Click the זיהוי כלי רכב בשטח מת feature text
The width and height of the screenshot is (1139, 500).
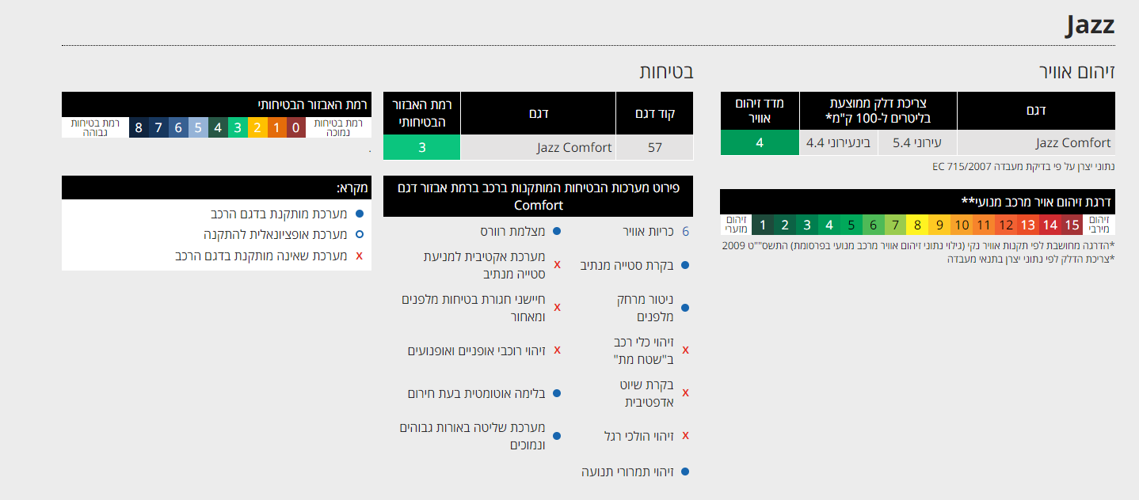[643, 350]
